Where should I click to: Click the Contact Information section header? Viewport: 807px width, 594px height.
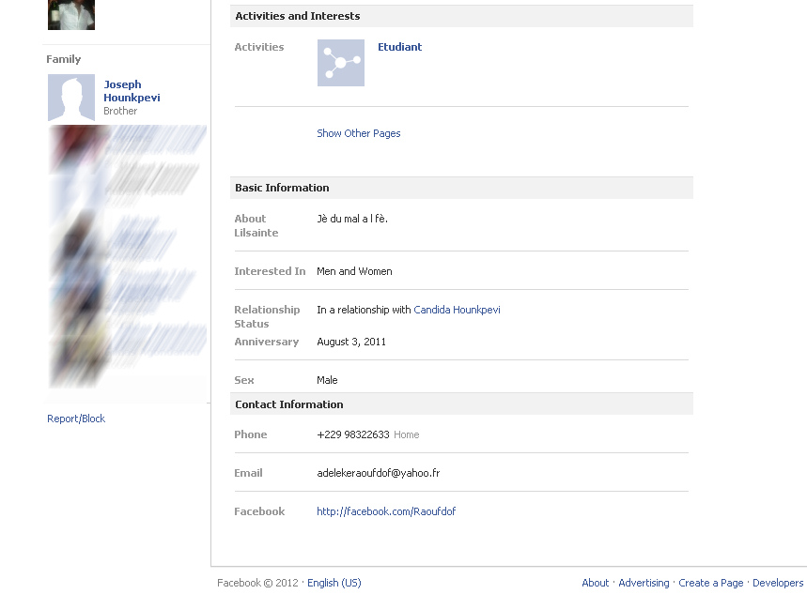coord(288,404)
